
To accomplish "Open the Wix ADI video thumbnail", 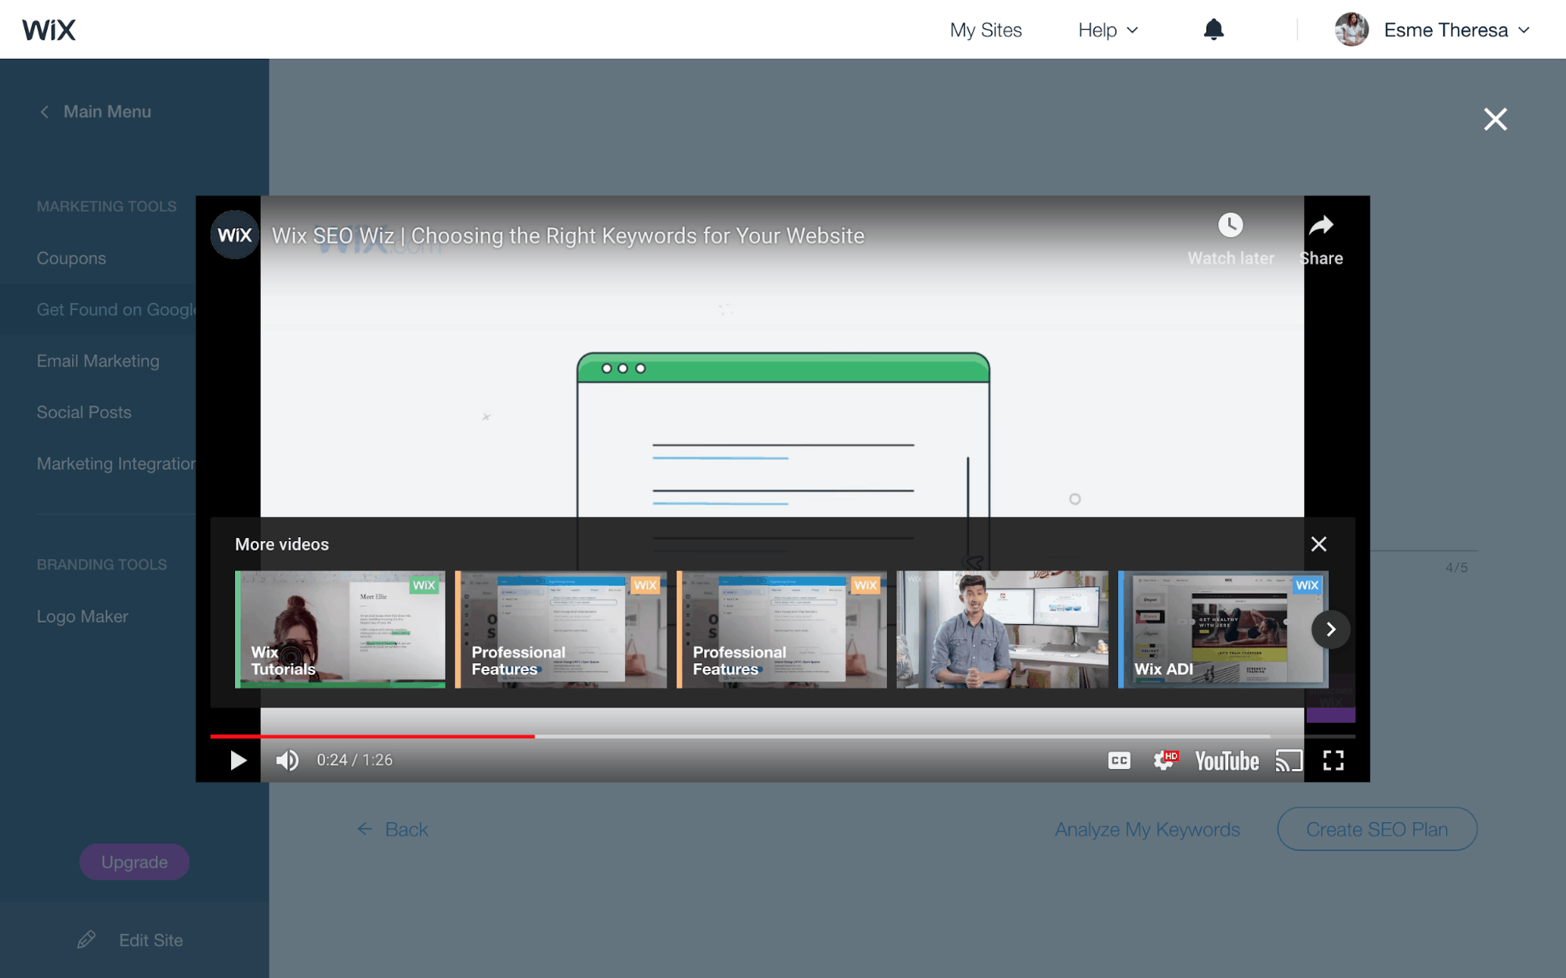I will click(1223, 630).
